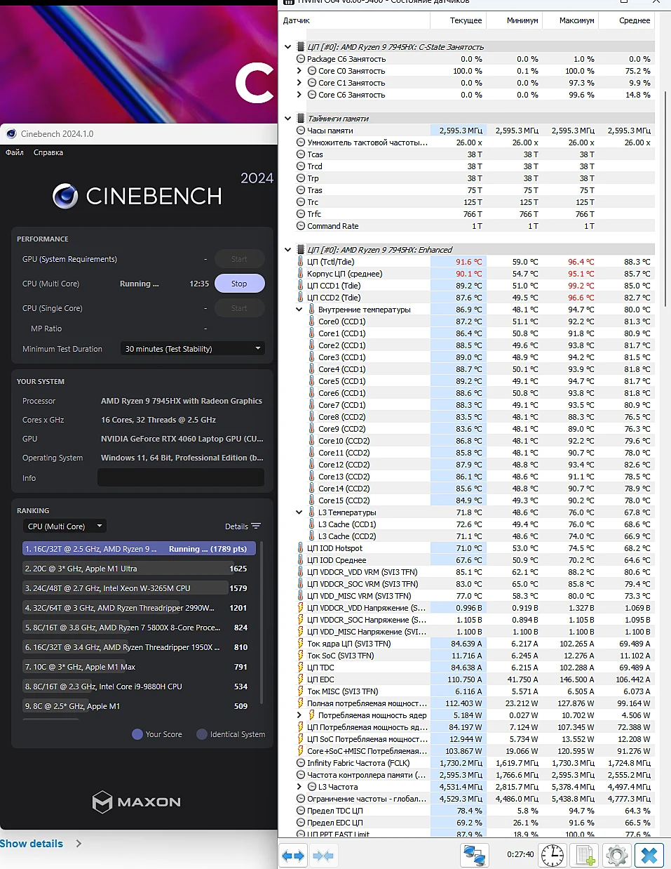Click thermometer icon beside ЦП IOD Hotspot

pyautogui.click(x=301, y=548)
